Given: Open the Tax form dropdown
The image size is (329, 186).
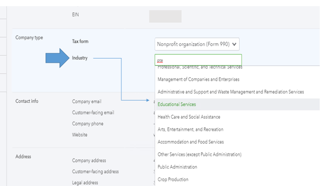Looking at the screenshot, I should click(197, 44).
